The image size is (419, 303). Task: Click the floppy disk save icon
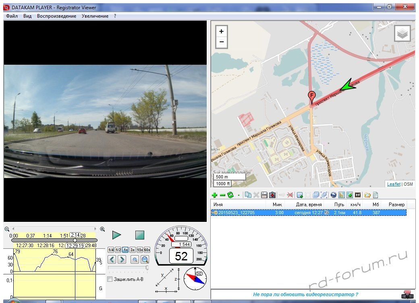click(264, 195)
